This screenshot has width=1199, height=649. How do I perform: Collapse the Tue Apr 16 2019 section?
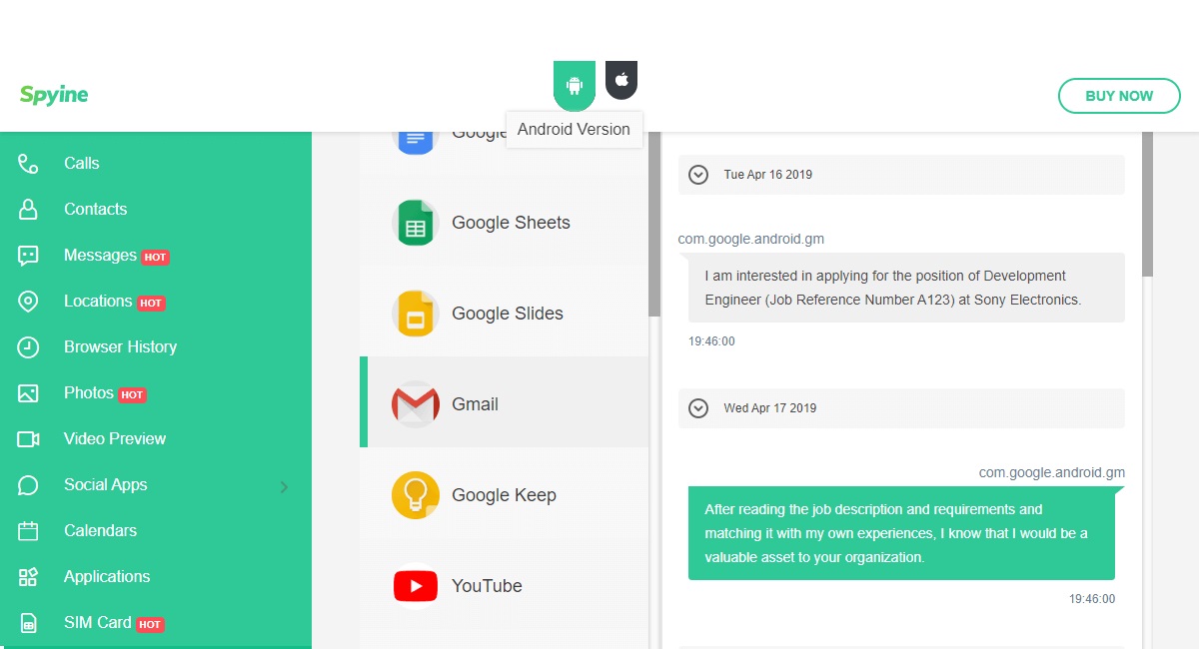pyautogui.click(x=698, y=175)
